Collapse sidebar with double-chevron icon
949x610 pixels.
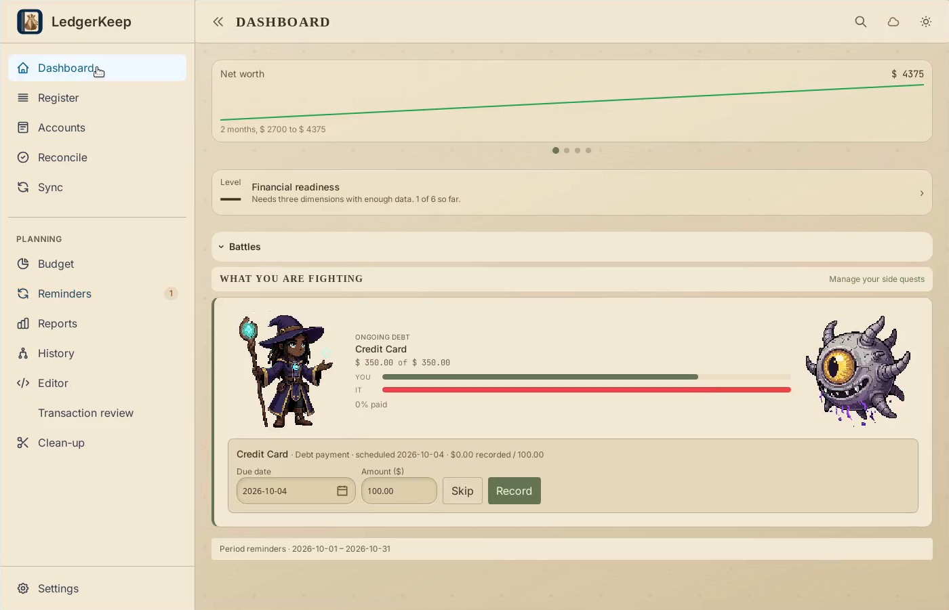tap(218, 22)
